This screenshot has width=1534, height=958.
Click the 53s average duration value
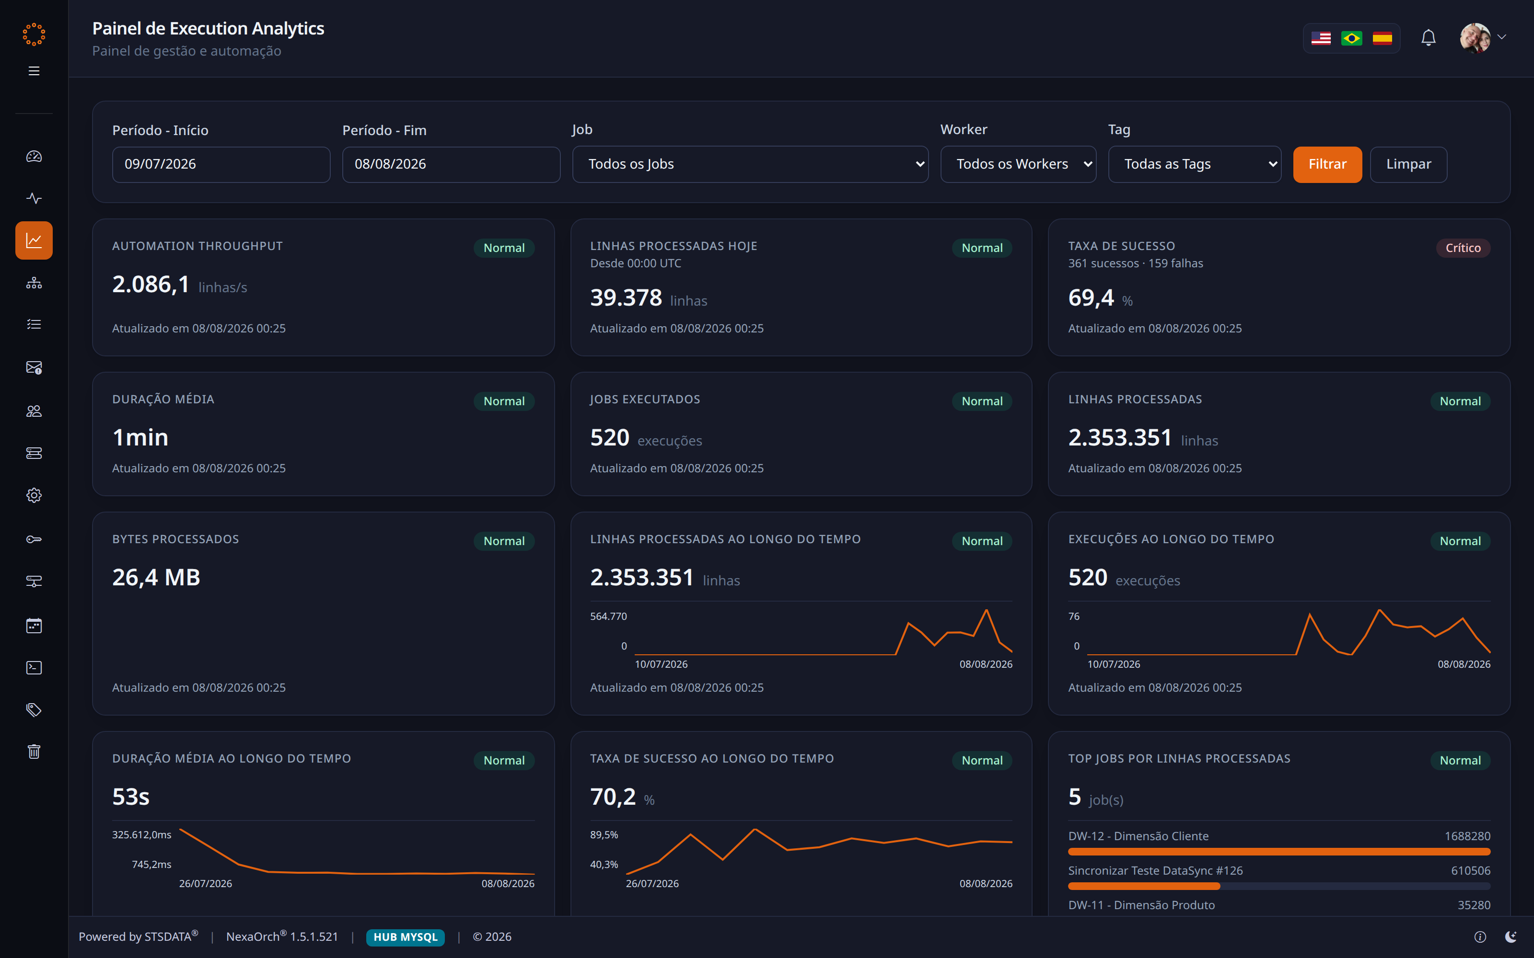click(130, 797)
